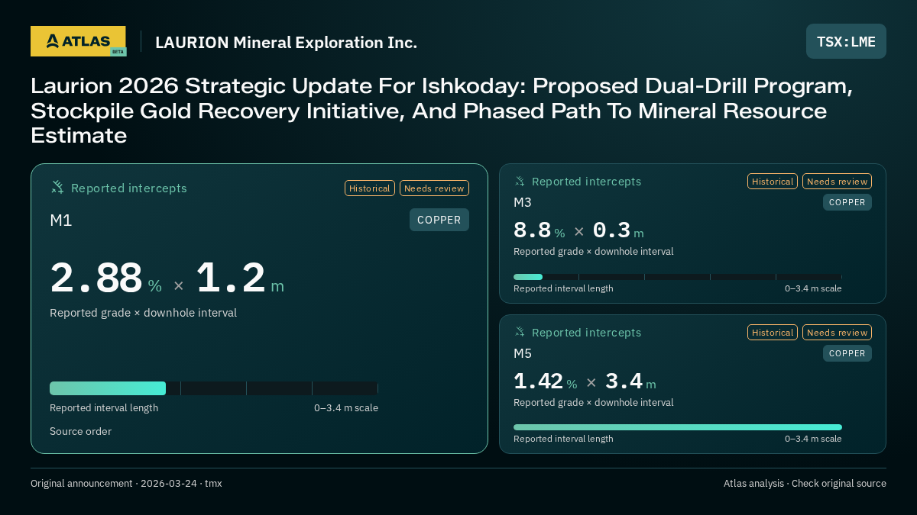Click the M3 interval length bar

click(x=678, y=277)
